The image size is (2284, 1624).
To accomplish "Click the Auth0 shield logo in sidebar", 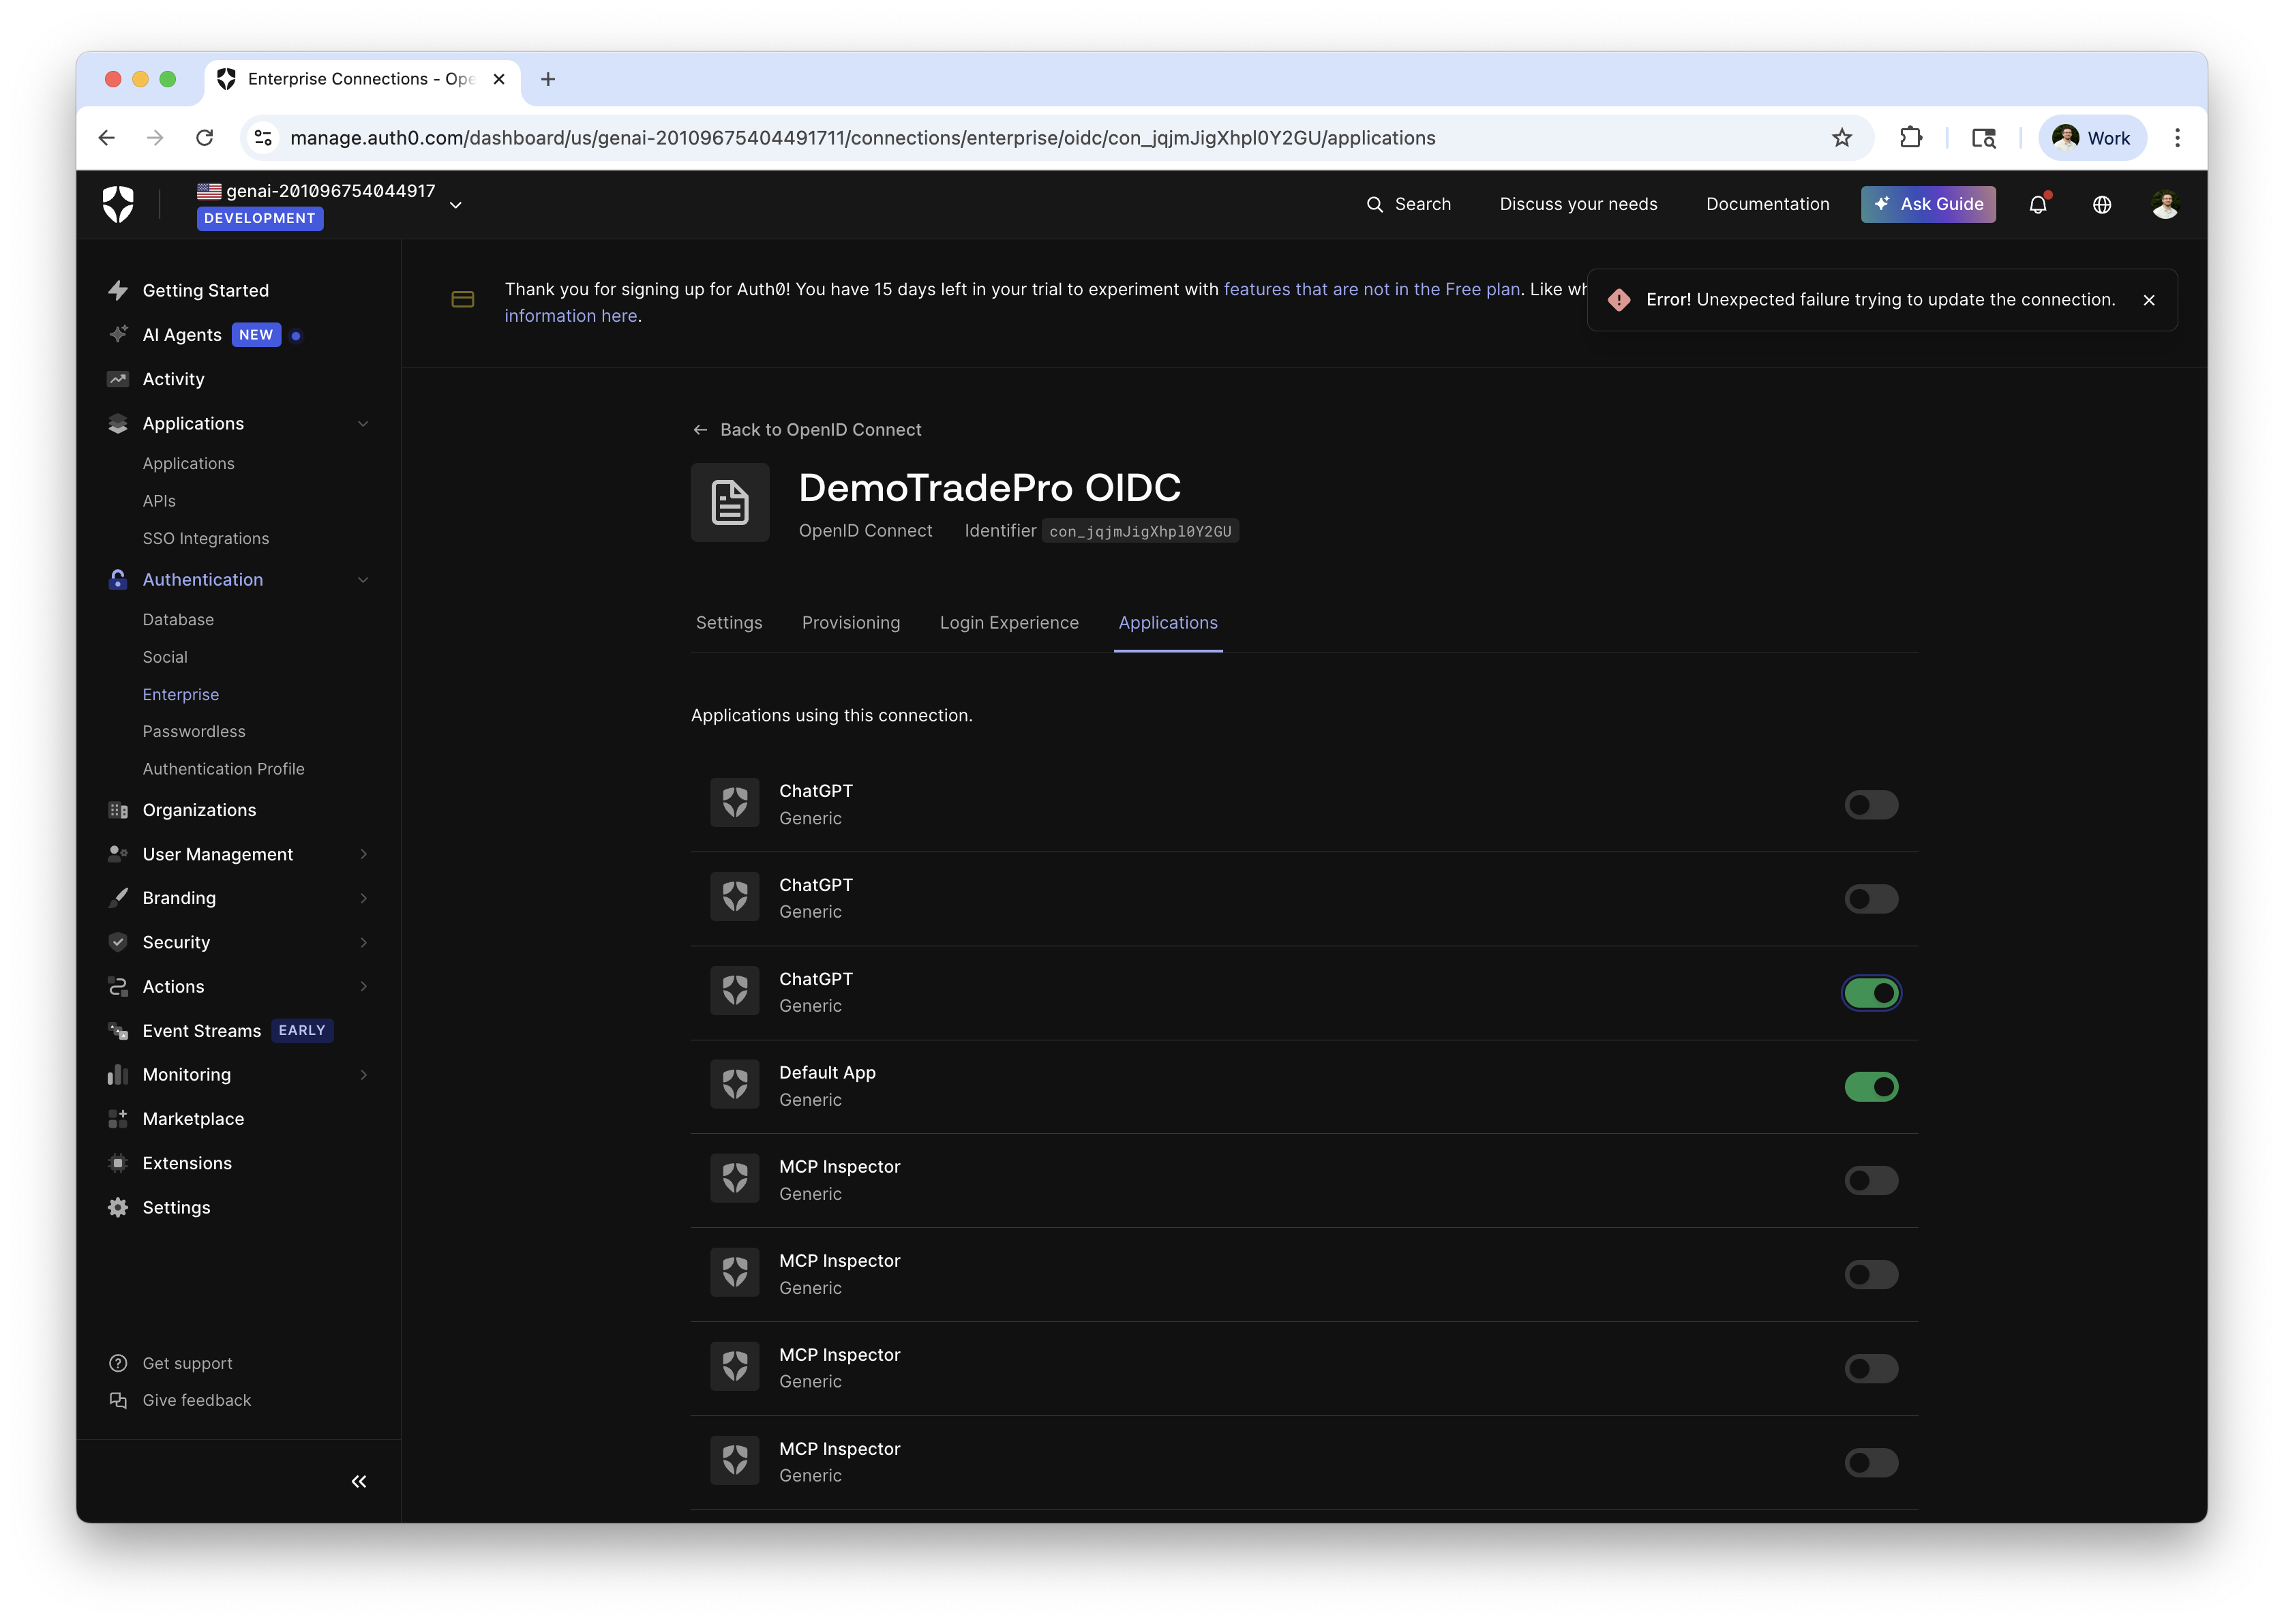I will 119,204.
